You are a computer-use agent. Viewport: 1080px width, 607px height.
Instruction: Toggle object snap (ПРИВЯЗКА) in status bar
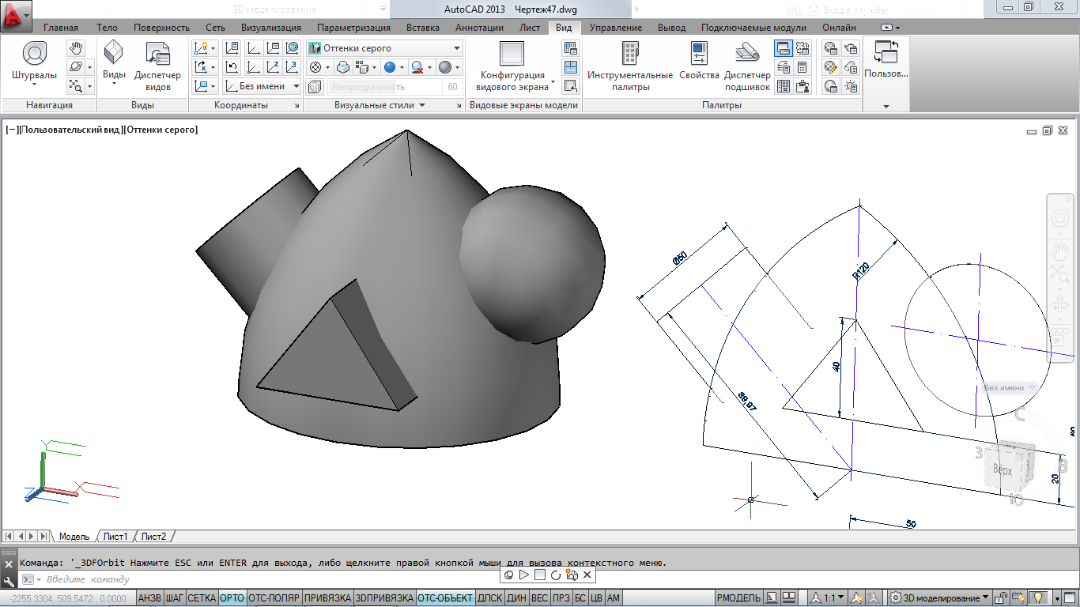(x=327, y=598)
